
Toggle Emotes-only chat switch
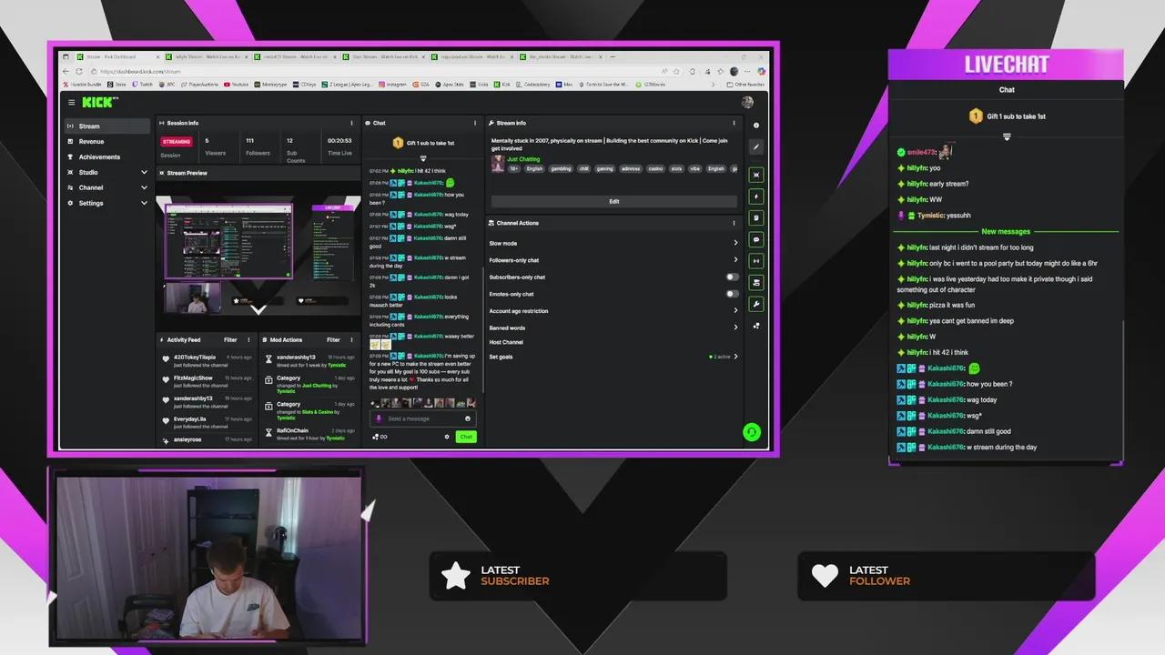(732, 294)
